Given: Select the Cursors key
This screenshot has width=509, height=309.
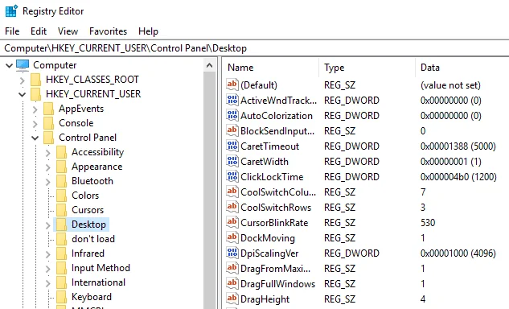Looking at the screenshot, I should coord(88,210).
